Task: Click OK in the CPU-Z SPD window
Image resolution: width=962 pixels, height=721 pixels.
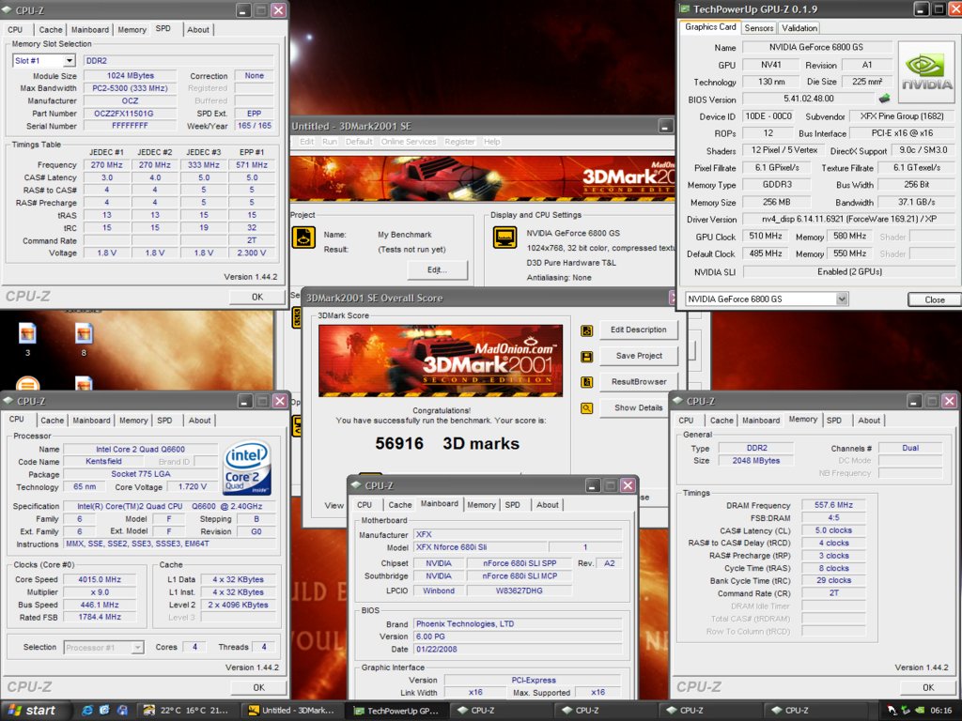Action: (257, 297)
